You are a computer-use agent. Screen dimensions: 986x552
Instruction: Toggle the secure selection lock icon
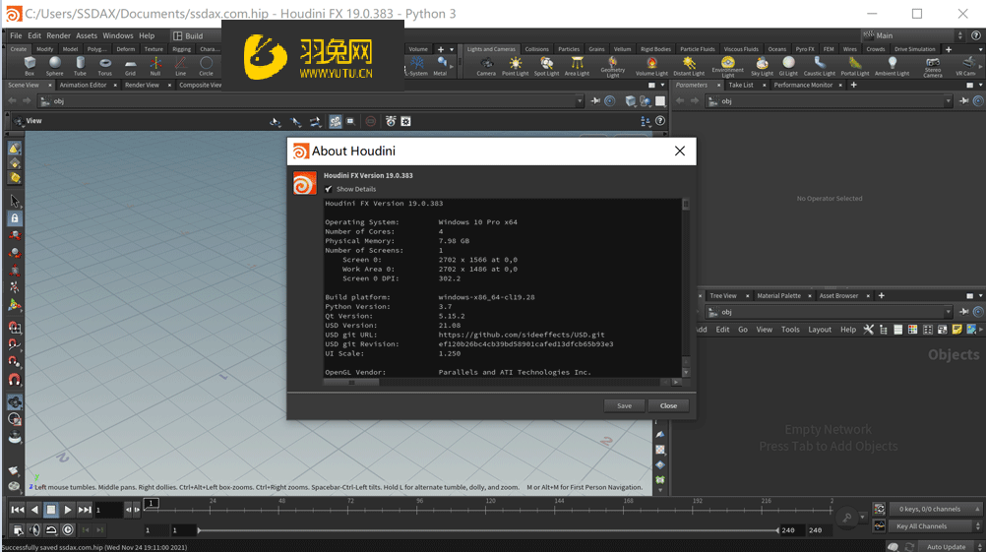(x=15, y=218)
